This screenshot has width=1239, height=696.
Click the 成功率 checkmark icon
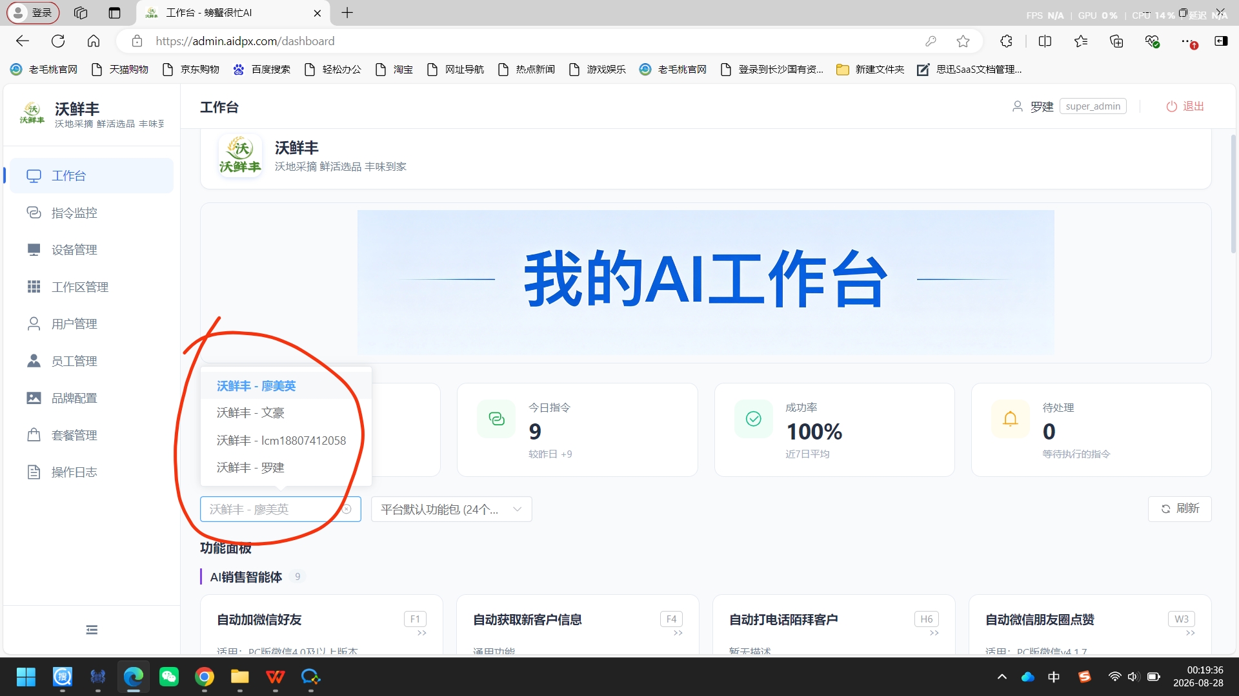[x=753, y=419]
